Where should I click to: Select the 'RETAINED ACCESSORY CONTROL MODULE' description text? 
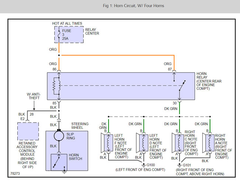pyautogui.click(x=27, y=155)
